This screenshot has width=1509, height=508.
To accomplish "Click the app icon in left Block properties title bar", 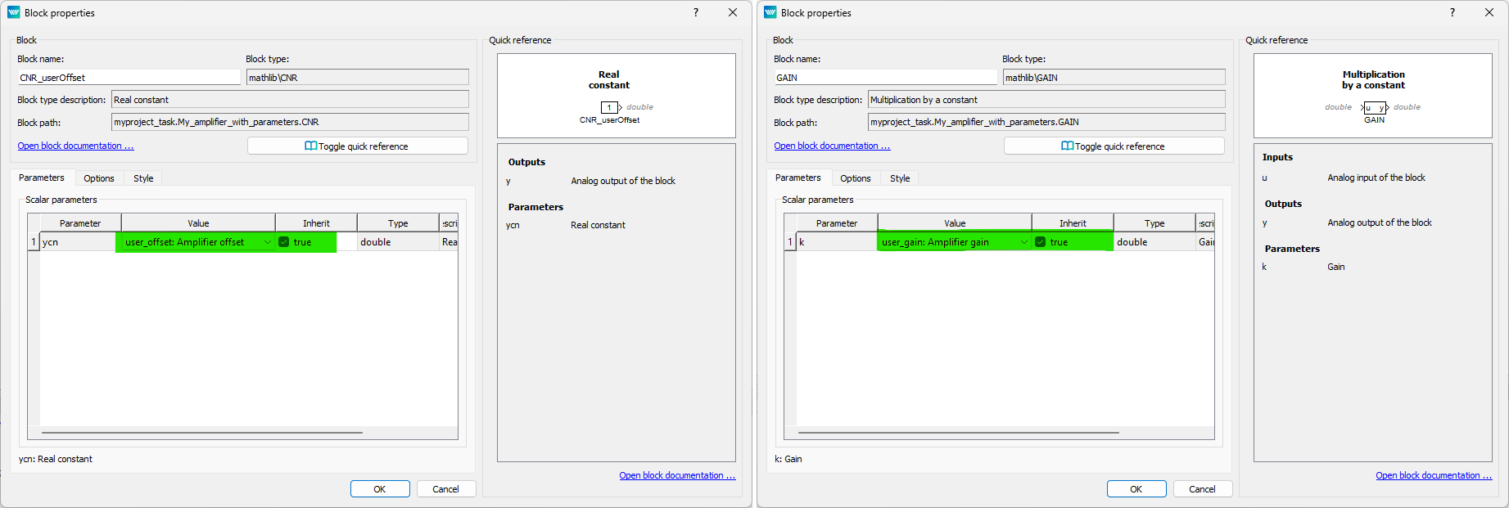I will tap(14, 12).
